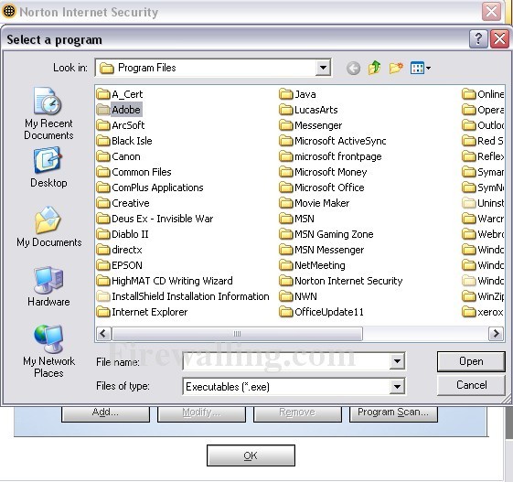Screen dimensions: 513x482
Task: Select the ComPlus Applications folder
Action: [150, 187]
